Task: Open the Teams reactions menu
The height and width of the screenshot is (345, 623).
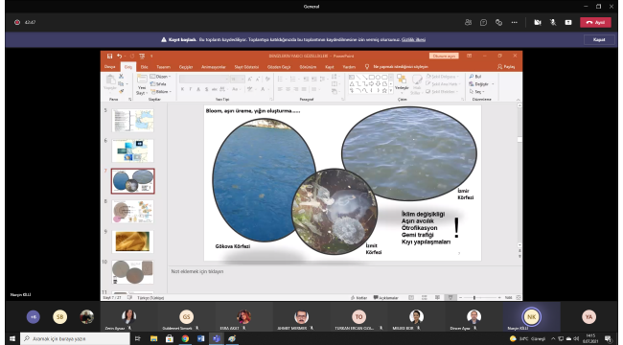Action: pyautogui.click(x=498, y=23)
